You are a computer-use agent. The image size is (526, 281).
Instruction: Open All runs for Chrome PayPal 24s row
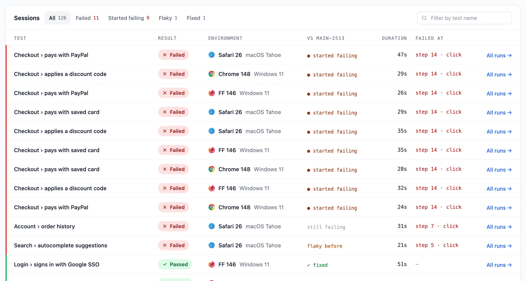tap(499, 208)
